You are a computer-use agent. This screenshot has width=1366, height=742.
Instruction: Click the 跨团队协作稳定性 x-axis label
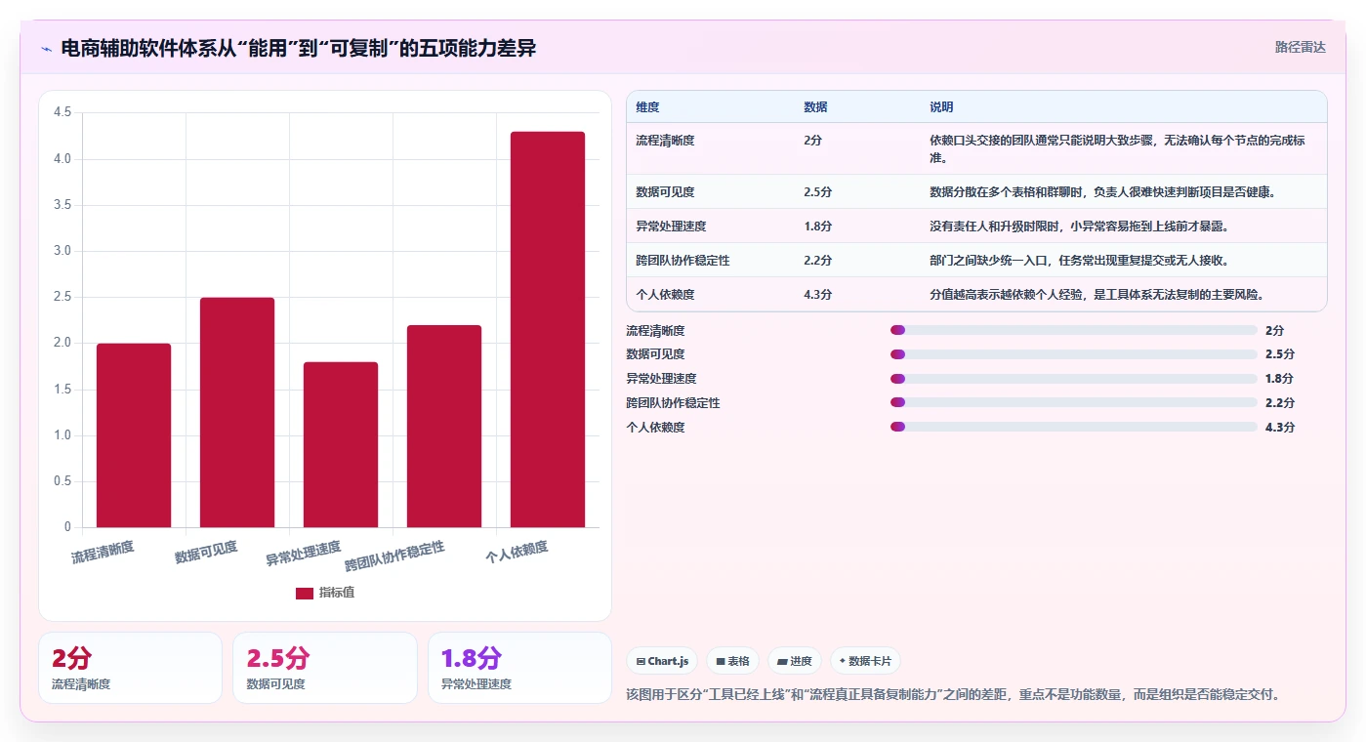(394, 556)
